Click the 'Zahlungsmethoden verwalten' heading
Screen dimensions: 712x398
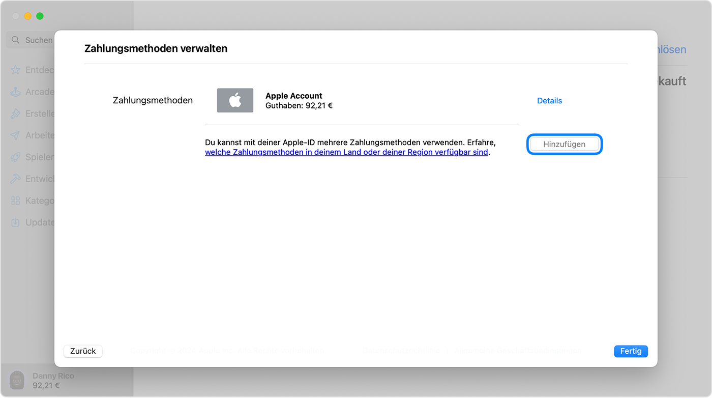[156, 49]
